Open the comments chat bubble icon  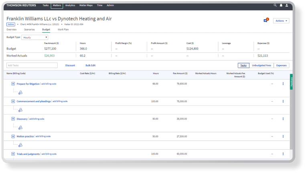coord(265,21)
